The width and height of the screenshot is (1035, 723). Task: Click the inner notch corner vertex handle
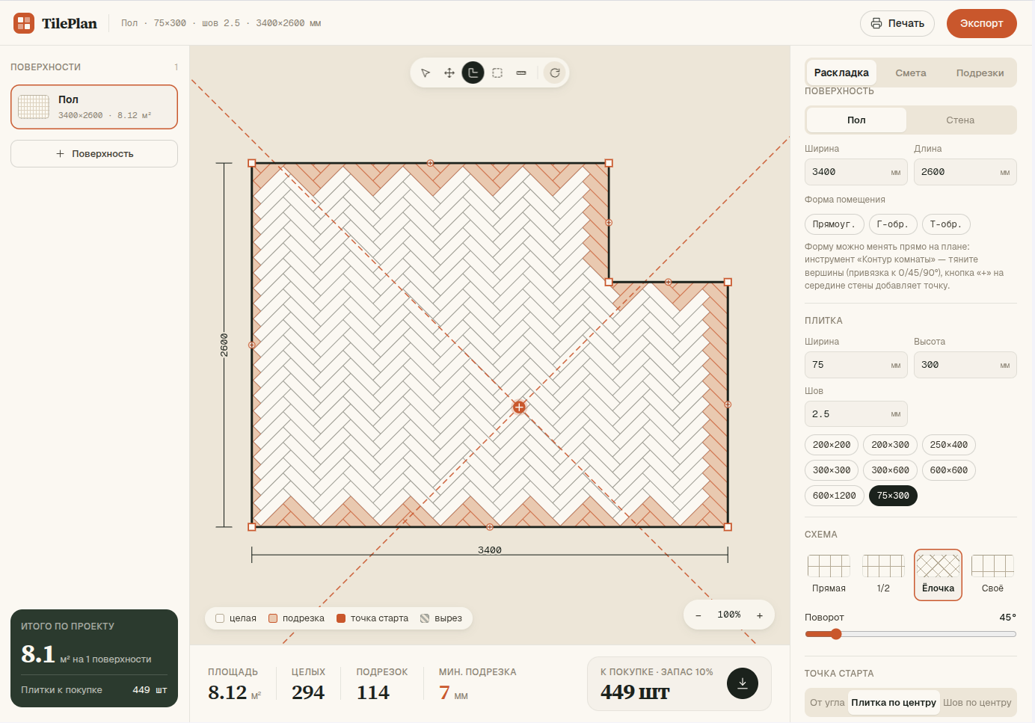click(609, 283)
